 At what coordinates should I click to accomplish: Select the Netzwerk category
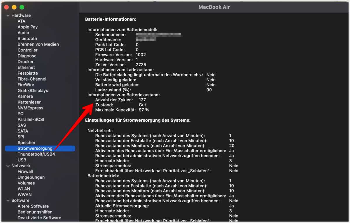[x=21, y=166]
